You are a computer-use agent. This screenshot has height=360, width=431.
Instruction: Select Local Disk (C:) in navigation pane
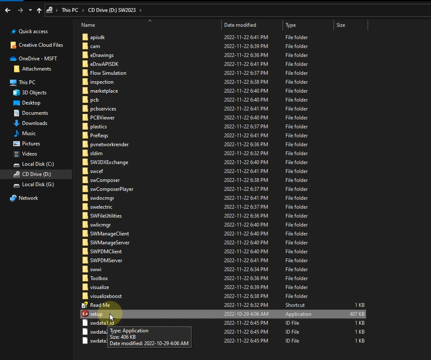click(x=38, y=164)
